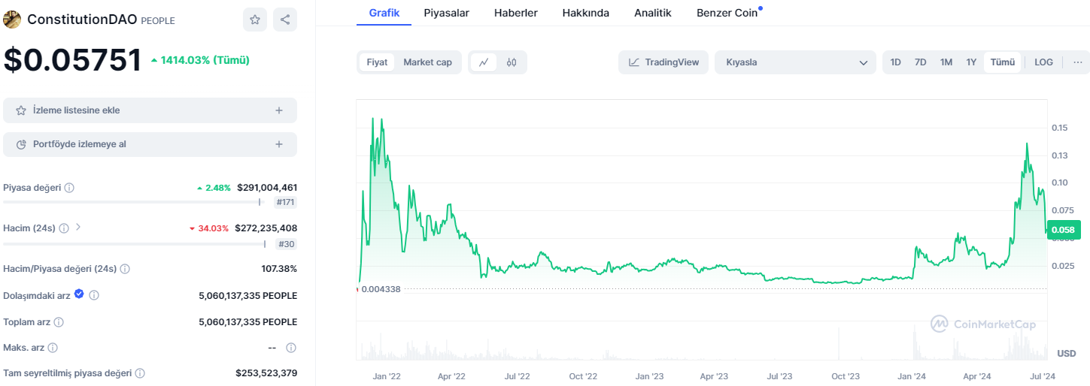Show info for Toplam arz
Screen dimensions: 1090x386
59,322
